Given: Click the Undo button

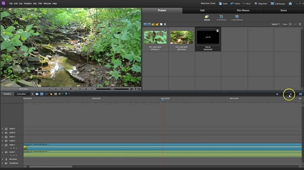Looking at the screenshot, I should coord(235,4).
